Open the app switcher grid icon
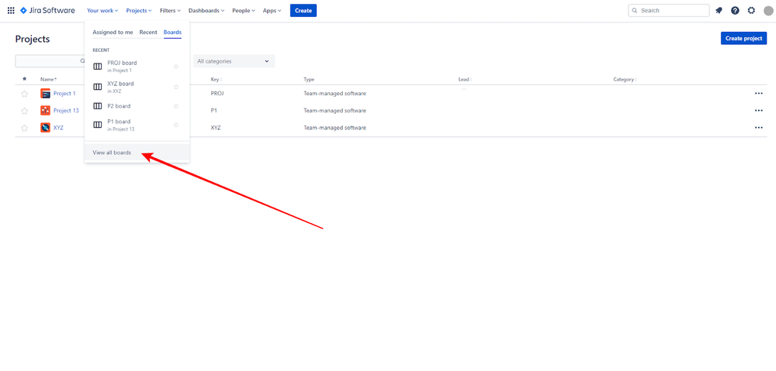The width and height of the screenshot is (776, 371). (11, 11)
